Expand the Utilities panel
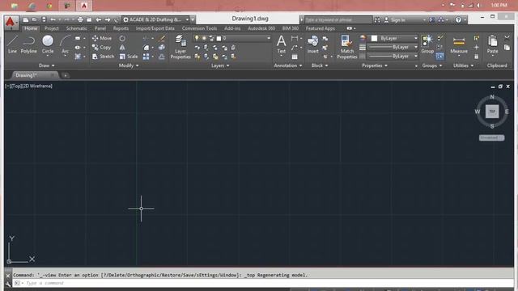 coord(463,65)
